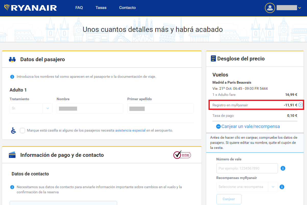Viewport: 307px width, 205px height.
Task: Click info icon beside rewards dropdown
Action: [x=282, y=187]
